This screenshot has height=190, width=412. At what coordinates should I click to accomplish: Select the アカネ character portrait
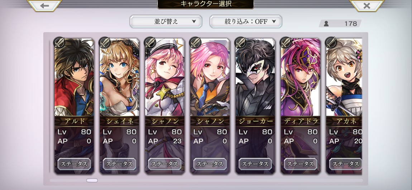pyautogui.click(x=344, y=77)
